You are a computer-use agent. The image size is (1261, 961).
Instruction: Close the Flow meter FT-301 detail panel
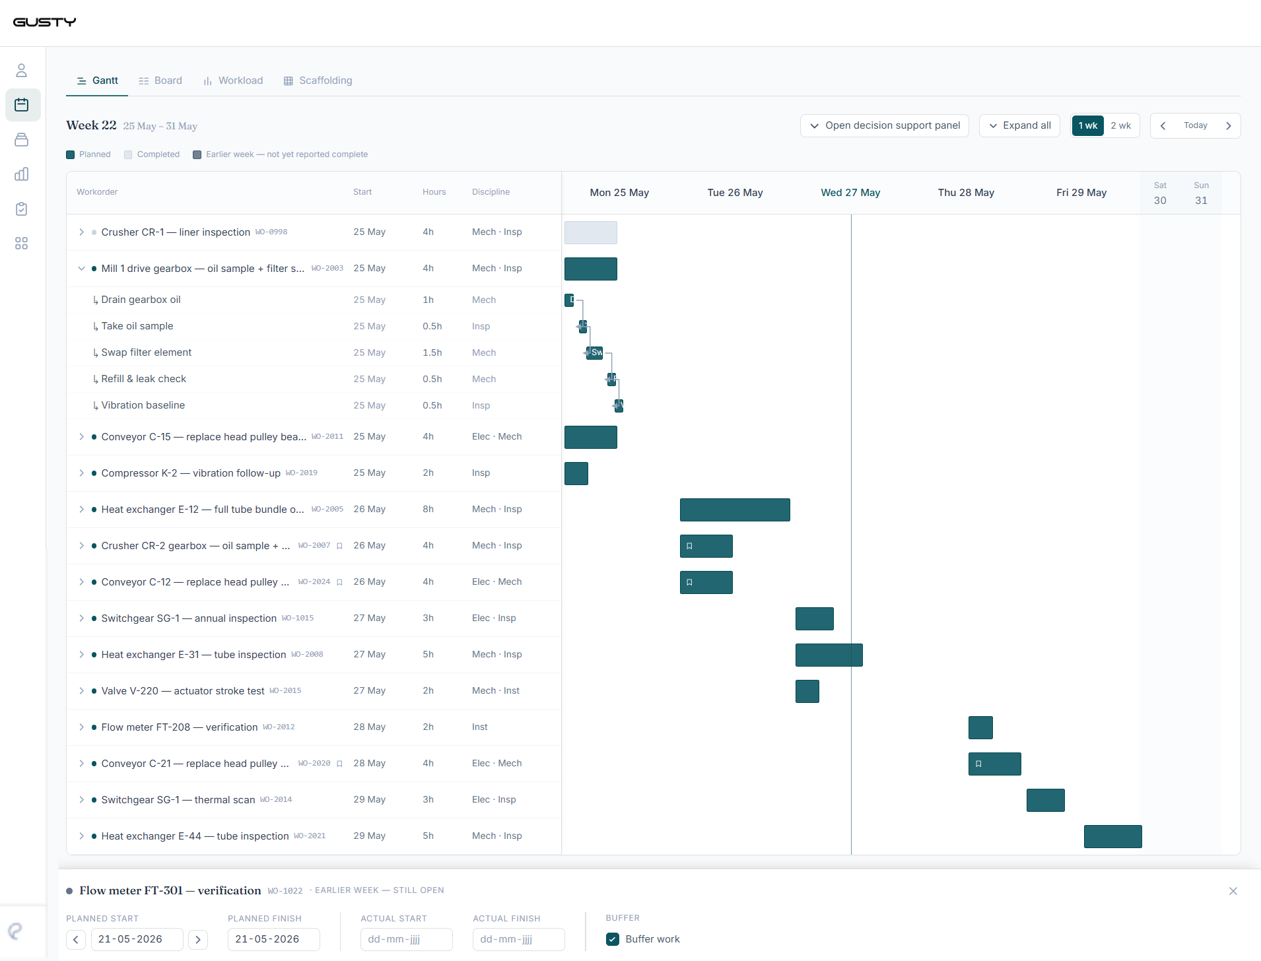tap(1233, 891)
